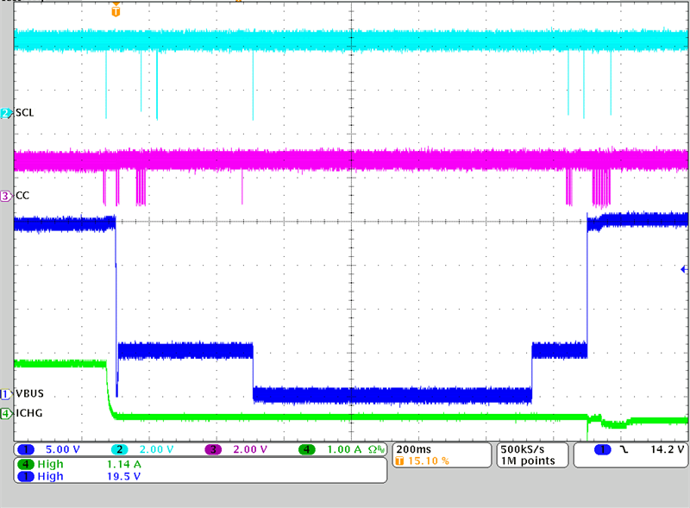Click the orange trigger position T marker
Image resolution: width=690 pixels, height=508 pixels.
tap(116, 10)
